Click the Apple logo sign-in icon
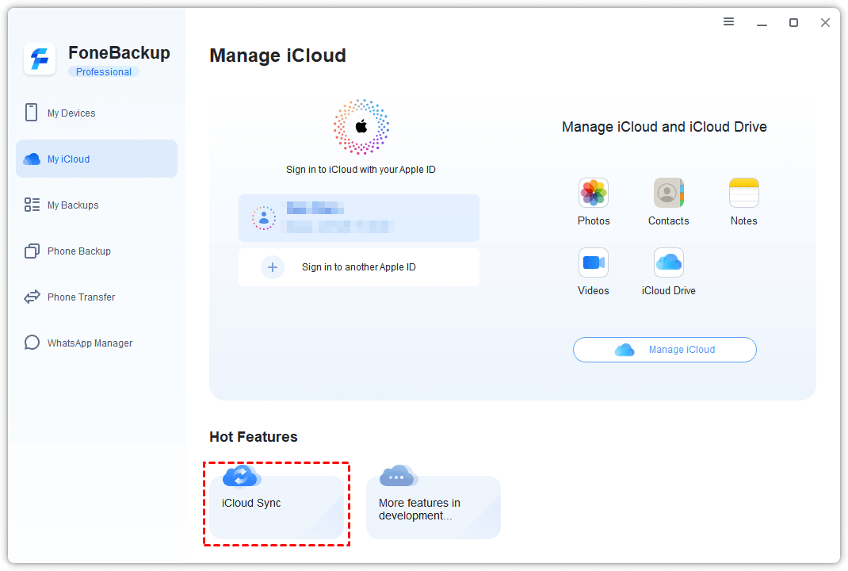The height and width of the screenshot is (571, 848). pyautogui.click(x=361, y=127)
